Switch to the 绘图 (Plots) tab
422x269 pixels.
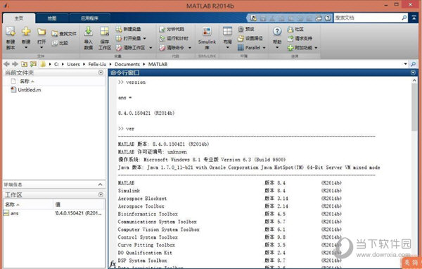52,18
